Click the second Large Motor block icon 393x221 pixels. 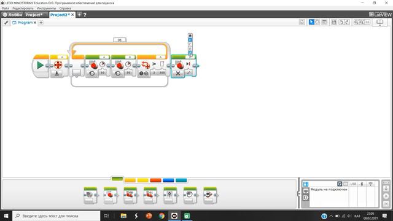tap(119, 65)
